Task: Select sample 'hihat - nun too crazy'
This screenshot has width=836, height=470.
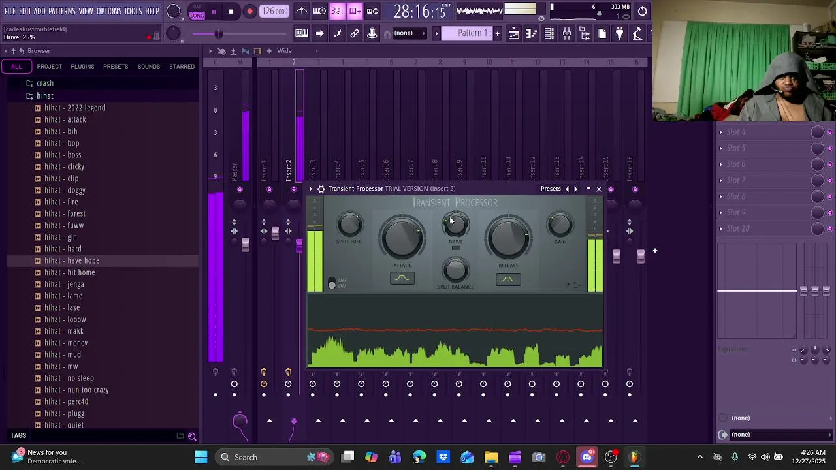Action: click(76, 390)
